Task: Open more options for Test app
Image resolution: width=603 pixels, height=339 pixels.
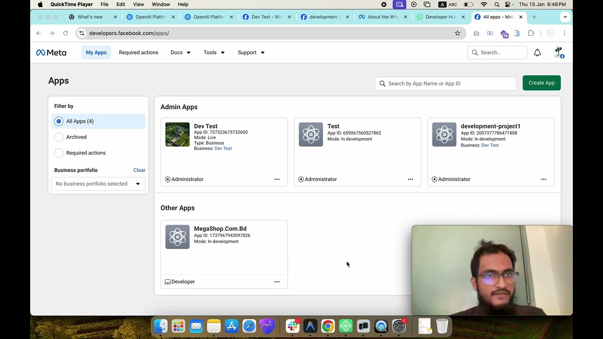Action: [410, 179]
